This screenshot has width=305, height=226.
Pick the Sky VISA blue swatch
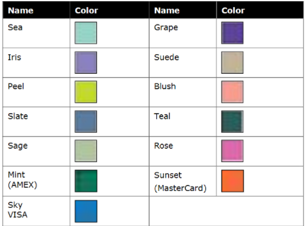pyautogui.click(x=86, y=211)
